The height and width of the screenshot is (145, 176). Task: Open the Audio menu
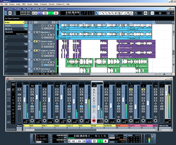pyautogui.click(x=18, y=4)
